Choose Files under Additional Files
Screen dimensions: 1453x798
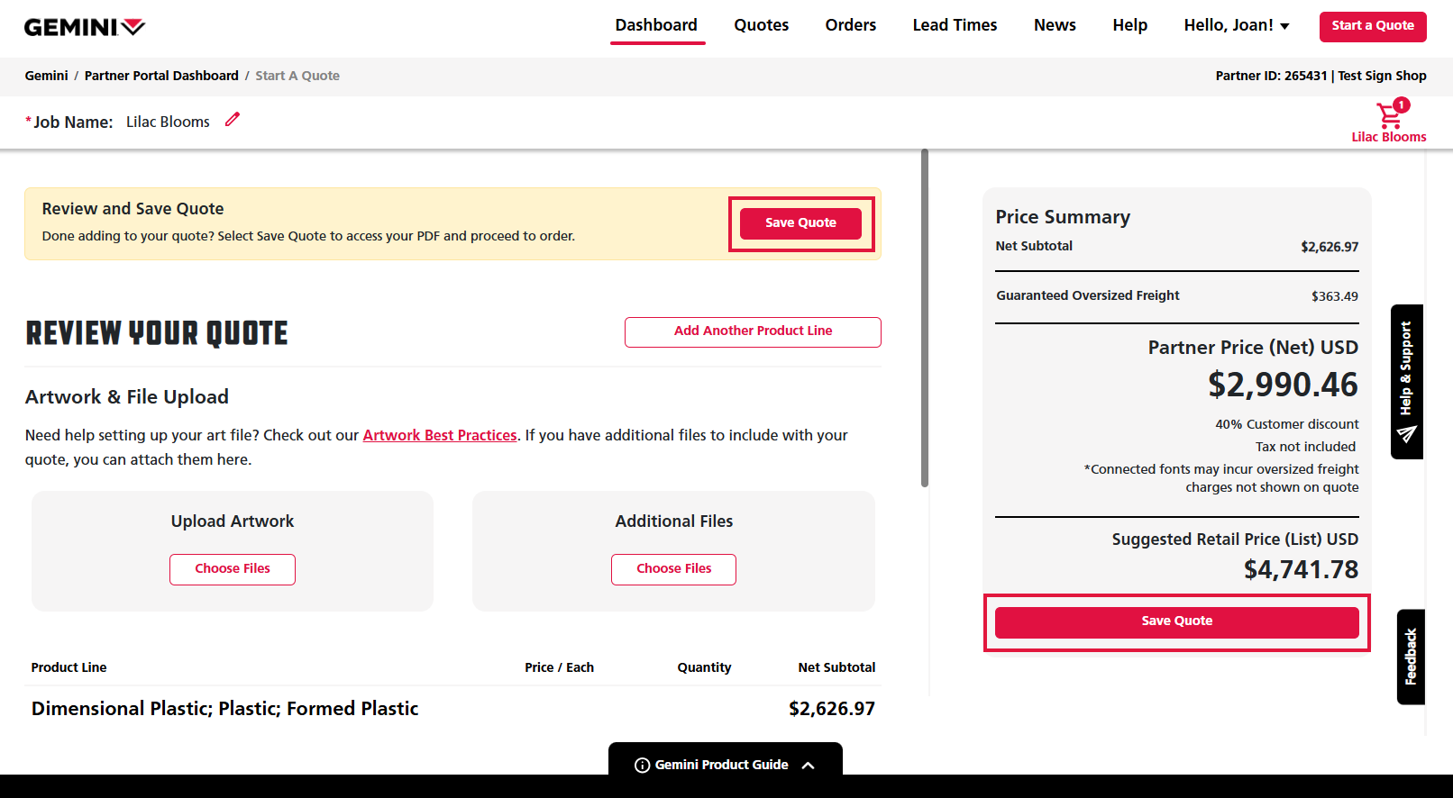[673, 569]
